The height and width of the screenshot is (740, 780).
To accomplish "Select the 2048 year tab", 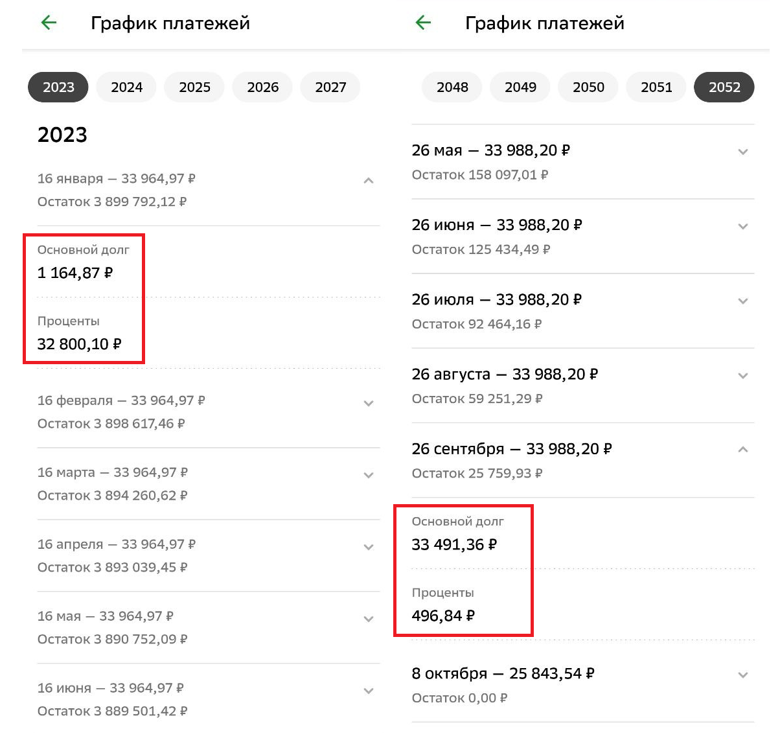I will click(x=452, y=87).
